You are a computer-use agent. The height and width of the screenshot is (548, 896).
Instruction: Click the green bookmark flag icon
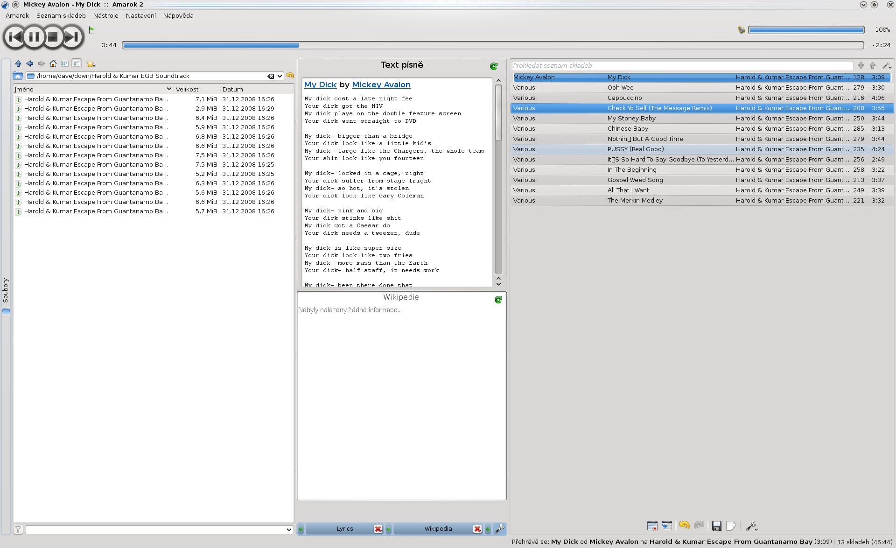91,30
